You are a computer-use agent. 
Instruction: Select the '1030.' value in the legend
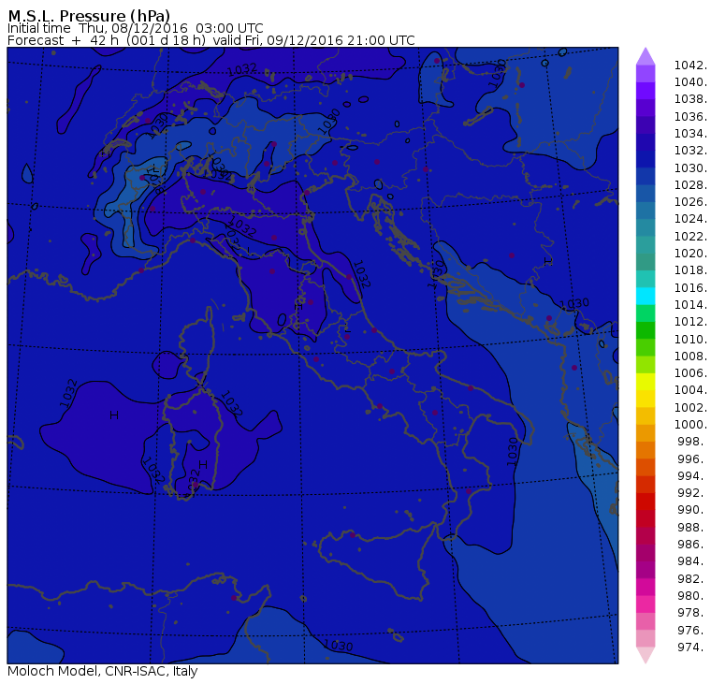[690, 167]
